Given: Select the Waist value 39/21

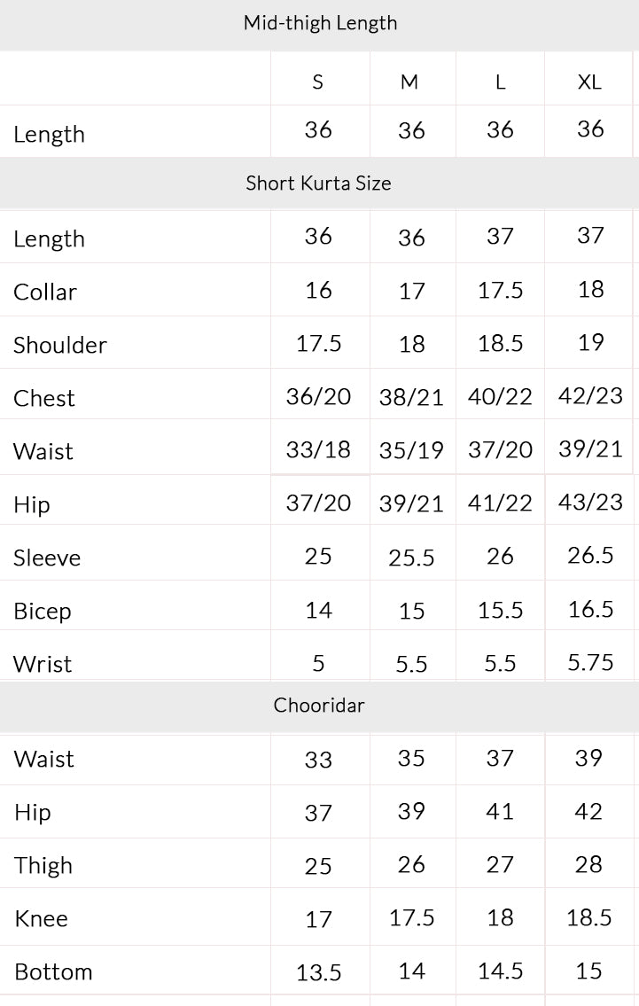Looking at the screenshot, I should tap(590, 448).
